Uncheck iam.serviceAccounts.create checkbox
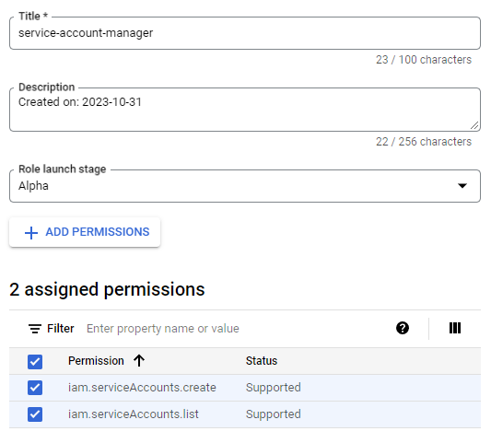 tap(35, 388)
